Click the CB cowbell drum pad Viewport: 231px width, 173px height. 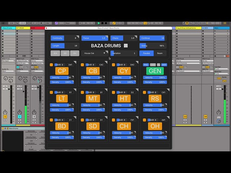click(93, 71)
